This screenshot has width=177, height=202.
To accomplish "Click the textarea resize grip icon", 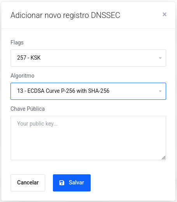I will [x=163, y=158].
